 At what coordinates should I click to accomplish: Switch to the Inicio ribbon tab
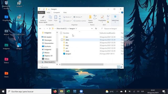[x=48, y=13]
